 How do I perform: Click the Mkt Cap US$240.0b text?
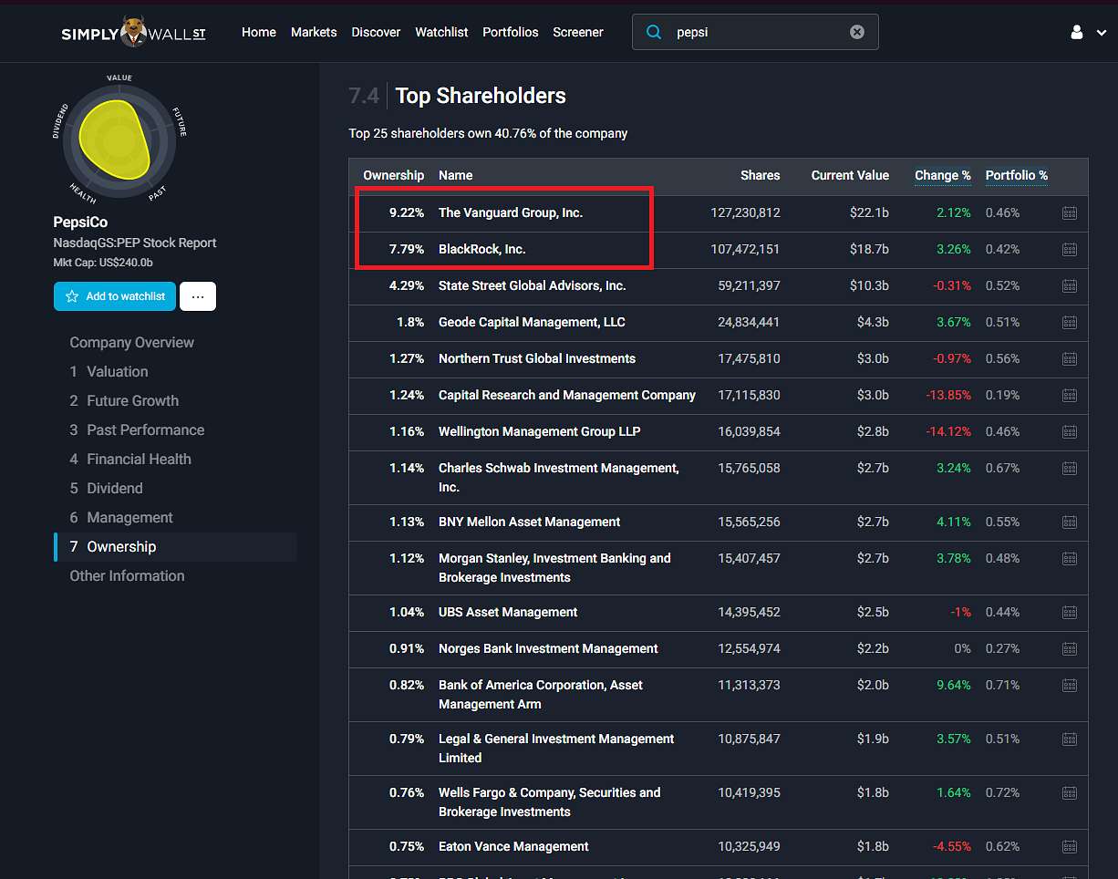(x=103, y=263)
